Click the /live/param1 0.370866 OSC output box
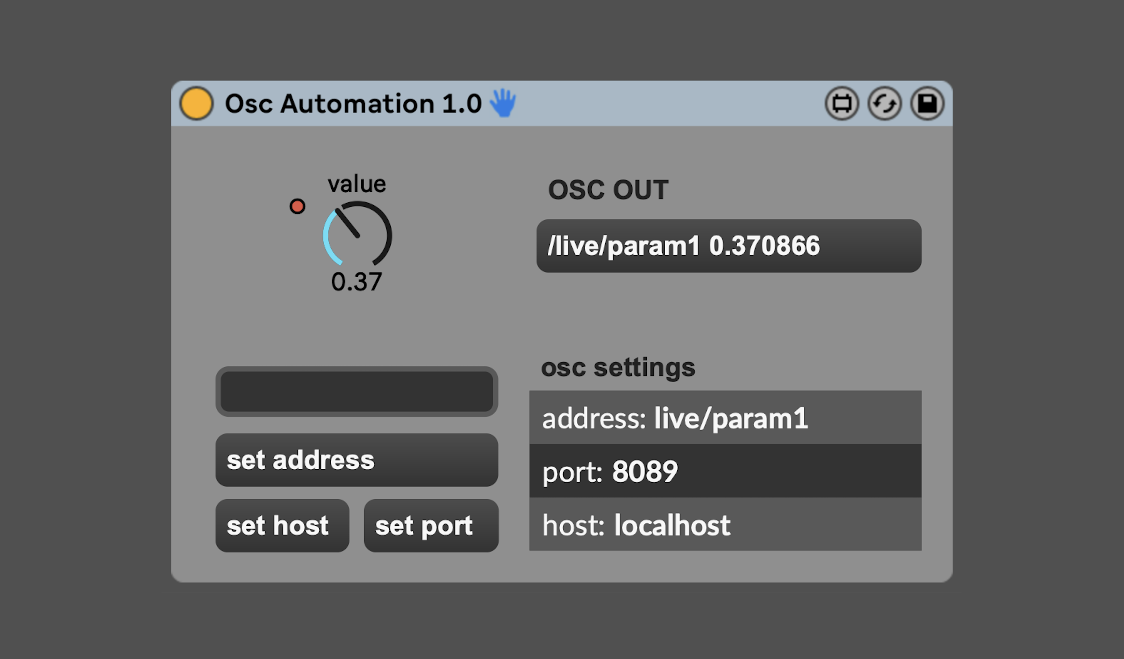The image size is (1124, 659). [x=728, y=246]
